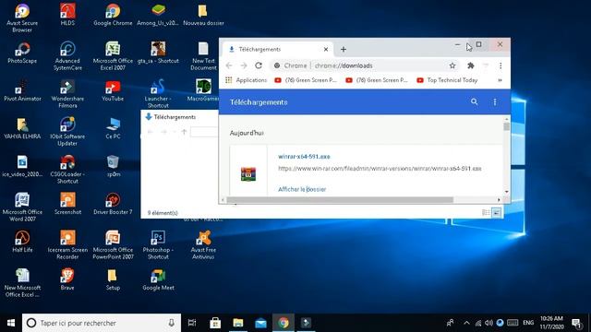Open the Applications bookmarks shortcut
Screen dimensions: 591x332
point(246,80)
